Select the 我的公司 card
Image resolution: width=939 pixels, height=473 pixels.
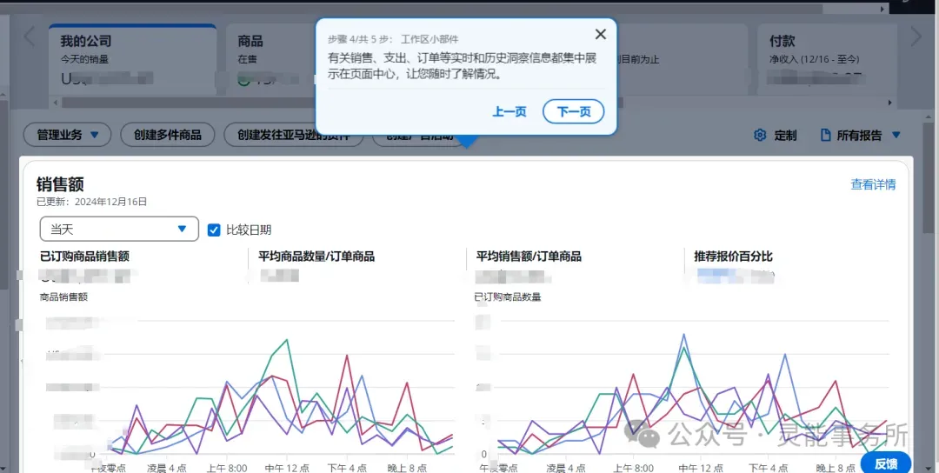(132, 60)
